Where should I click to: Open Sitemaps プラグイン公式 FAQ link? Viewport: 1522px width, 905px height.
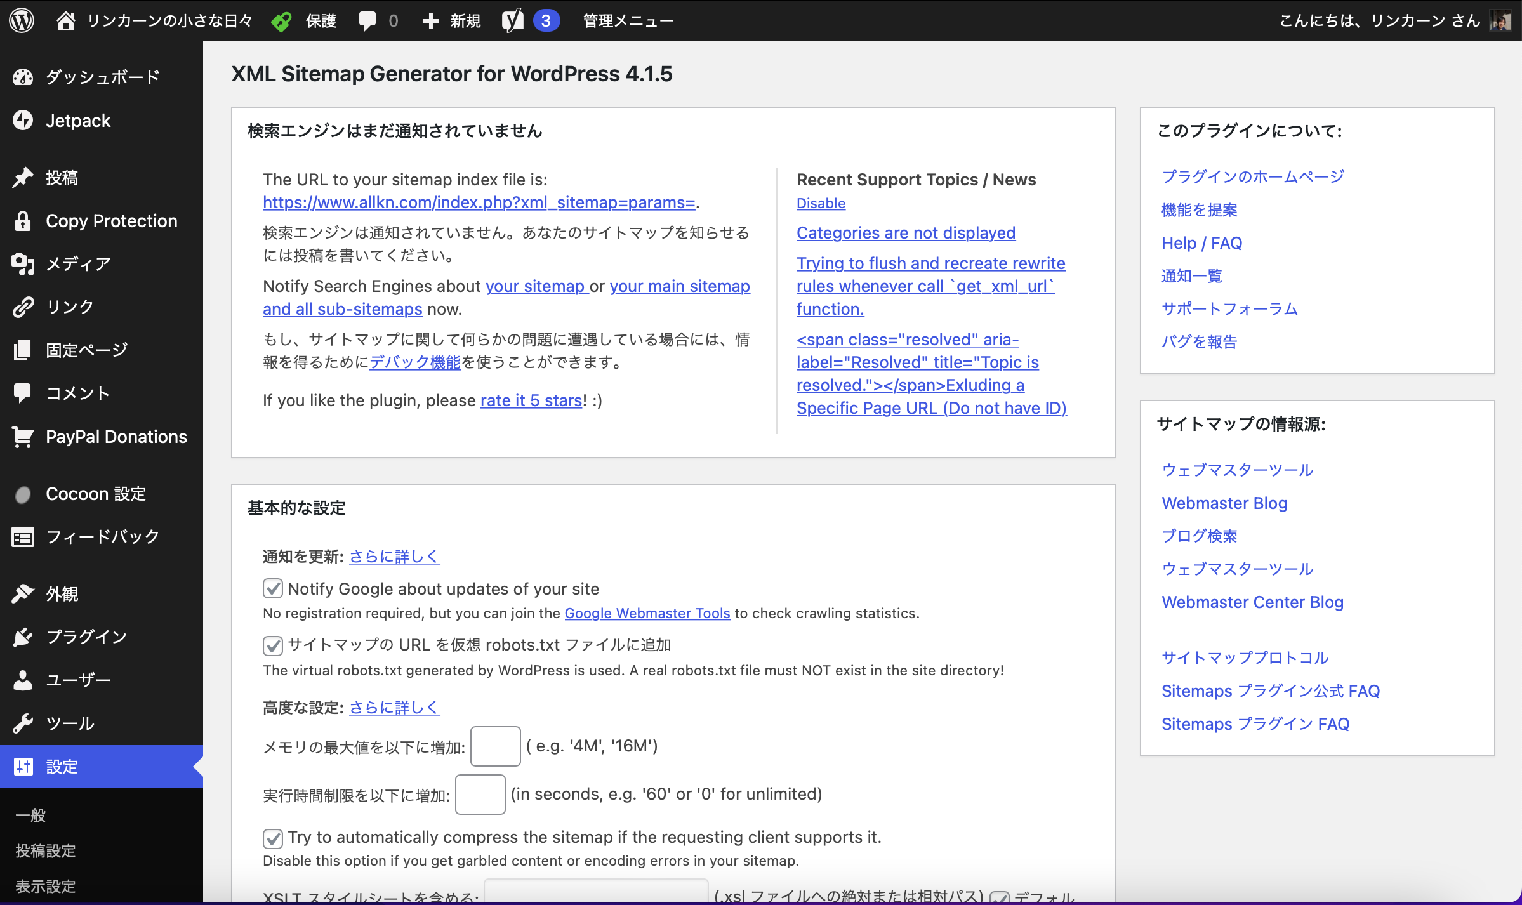[1271, 691]
